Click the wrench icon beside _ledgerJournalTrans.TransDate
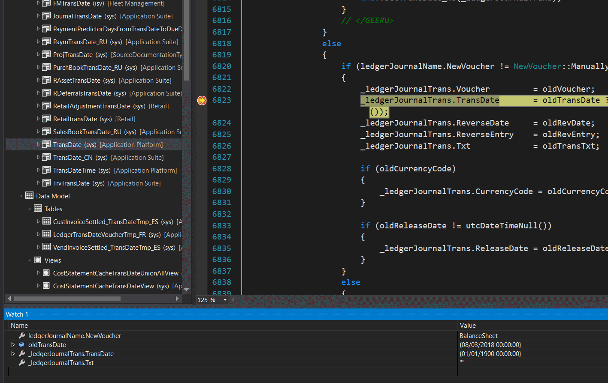The height and width of the screenshot is (383, 608). point(22,353)
